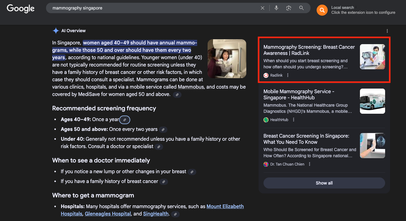Click the Google logo
The image size is (406, 221).
tap(21, 9)
